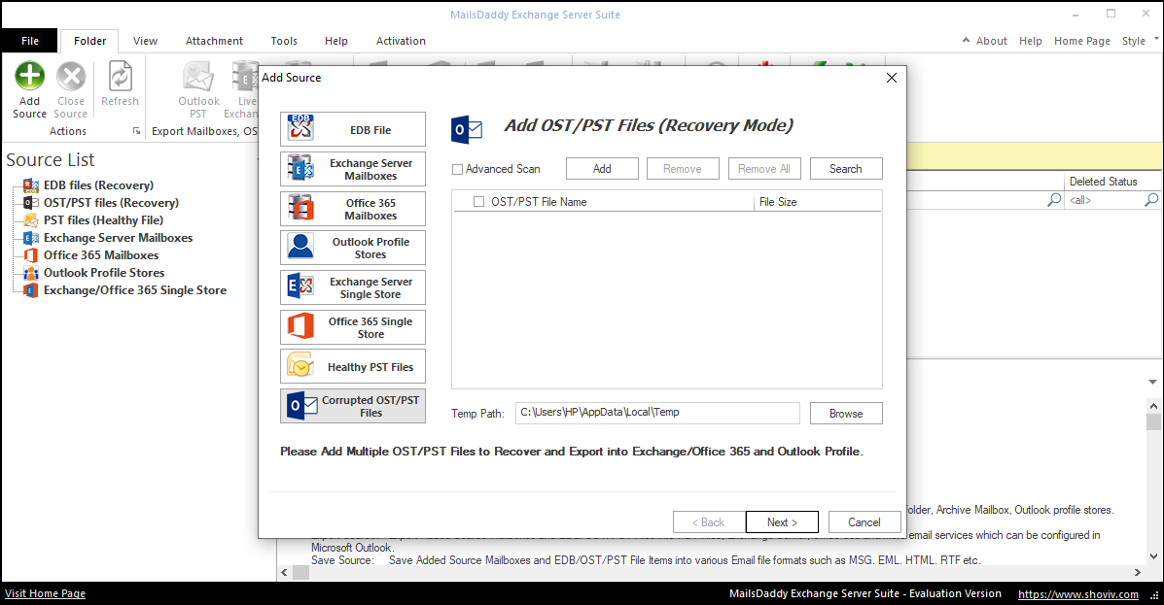Image resolution: width=1164 pixels, height=605 pixels.
Task: Select Outlook Profile Stores in Source List
Action: 104,273
